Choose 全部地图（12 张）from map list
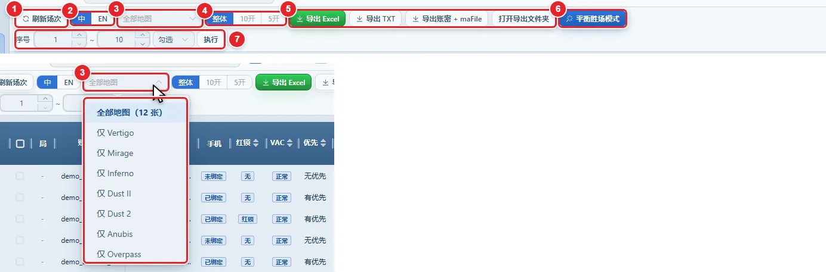The image size is (826, 272). 135,112
